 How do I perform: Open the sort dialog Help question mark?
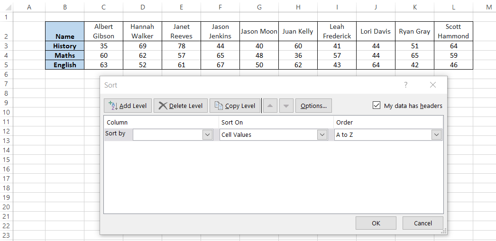405,85
